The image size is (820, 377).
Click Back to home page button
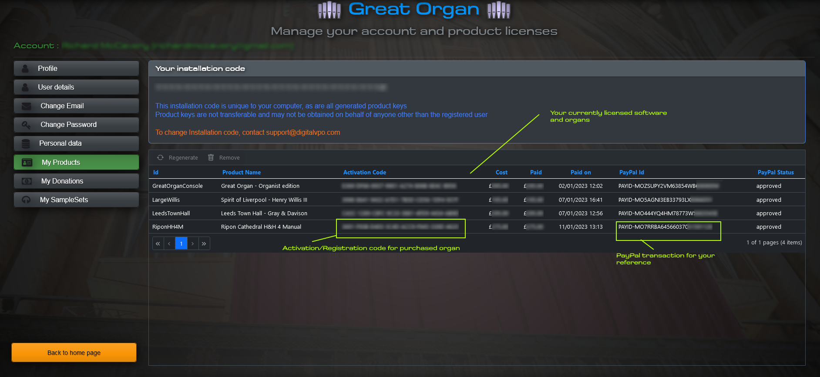74,353
